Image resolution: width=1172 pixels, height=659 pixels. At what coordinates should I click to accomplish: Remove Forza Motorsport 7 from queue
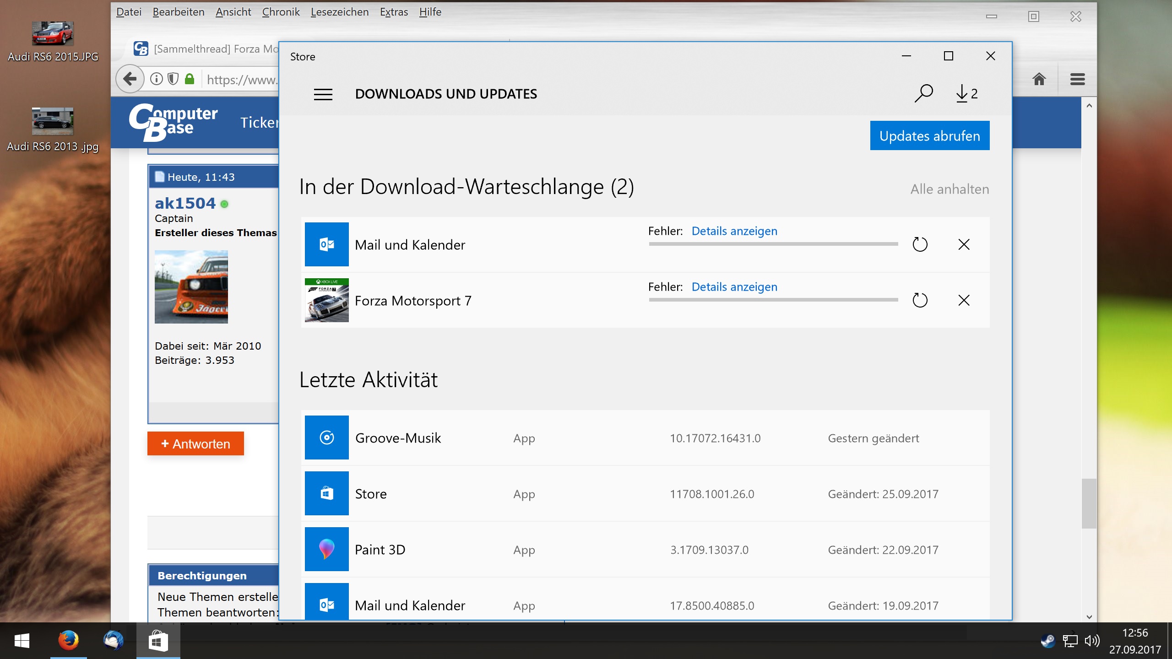pos(964,300)
